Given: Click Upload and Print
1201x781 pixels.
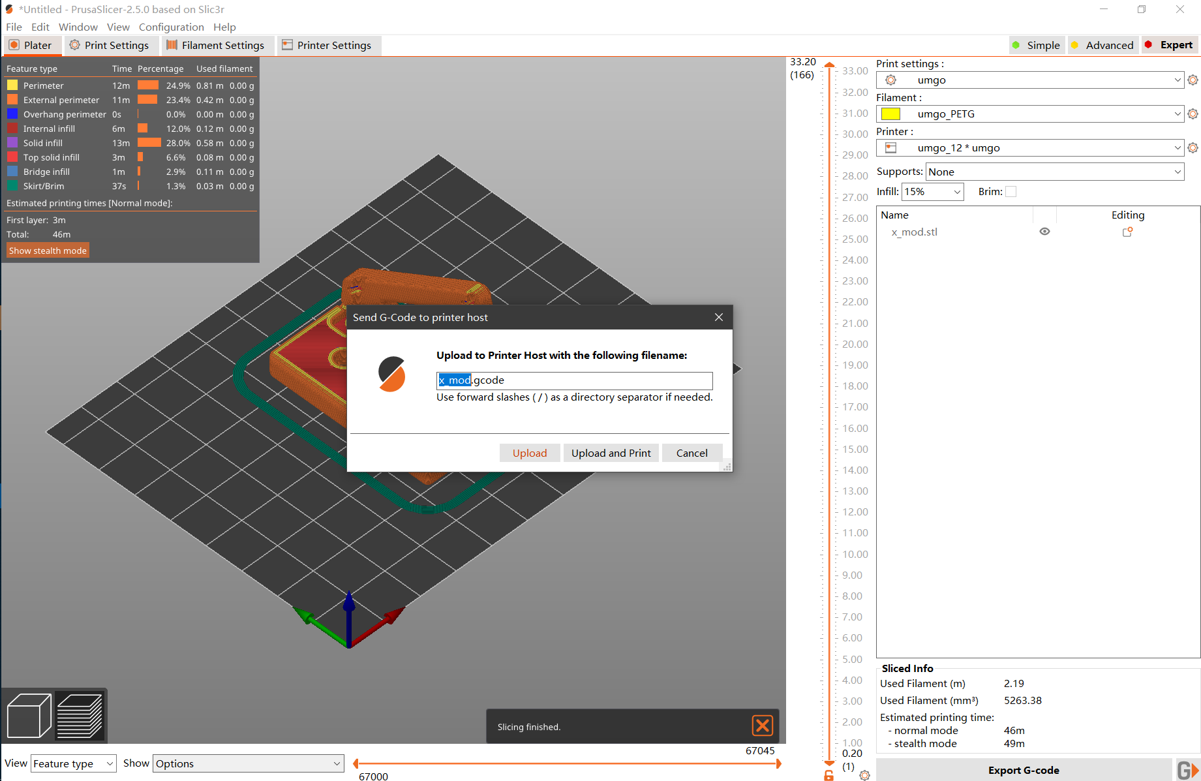Looking at the screenshot, I should [611, 452].
